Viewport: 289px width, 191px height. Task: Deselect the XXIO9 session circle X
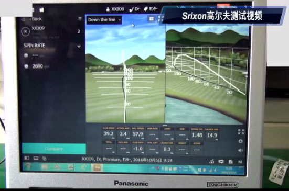point(25,31)
